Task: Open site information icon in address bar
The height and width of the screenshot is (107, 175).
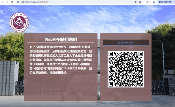Action: (18, 2)
